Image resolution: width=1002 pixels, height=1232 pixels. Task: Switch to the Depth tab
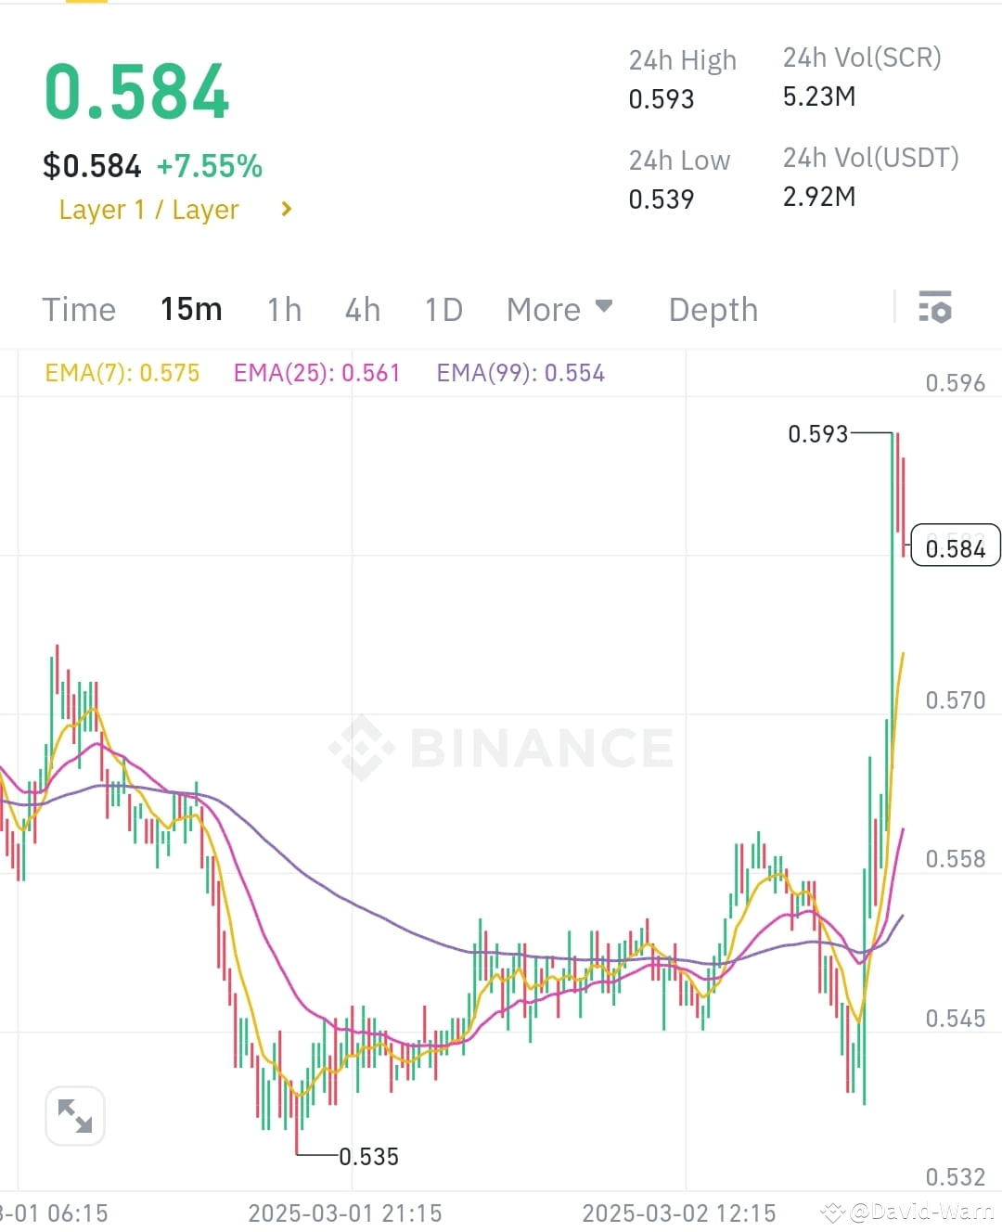tap(712, 309)
